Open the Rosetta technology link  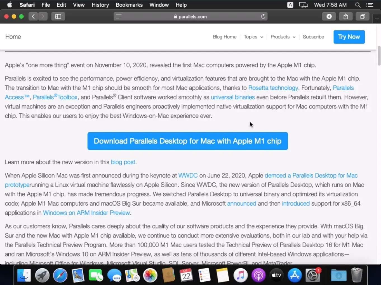[273, 88]
